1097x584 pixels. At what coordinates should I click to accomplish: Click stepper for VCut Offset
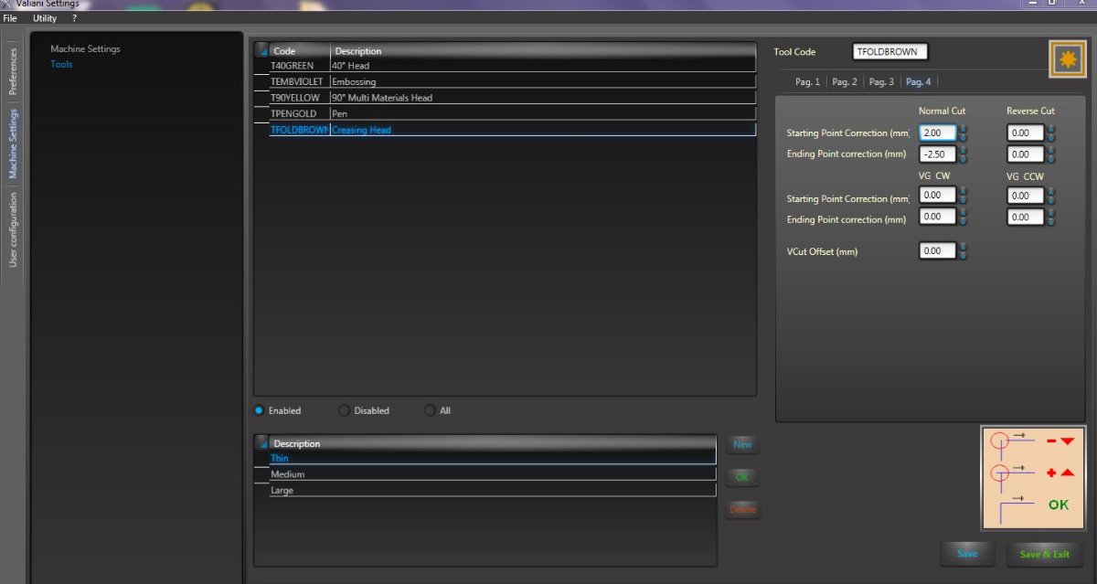pyautogui.click(x=963, y=250)
